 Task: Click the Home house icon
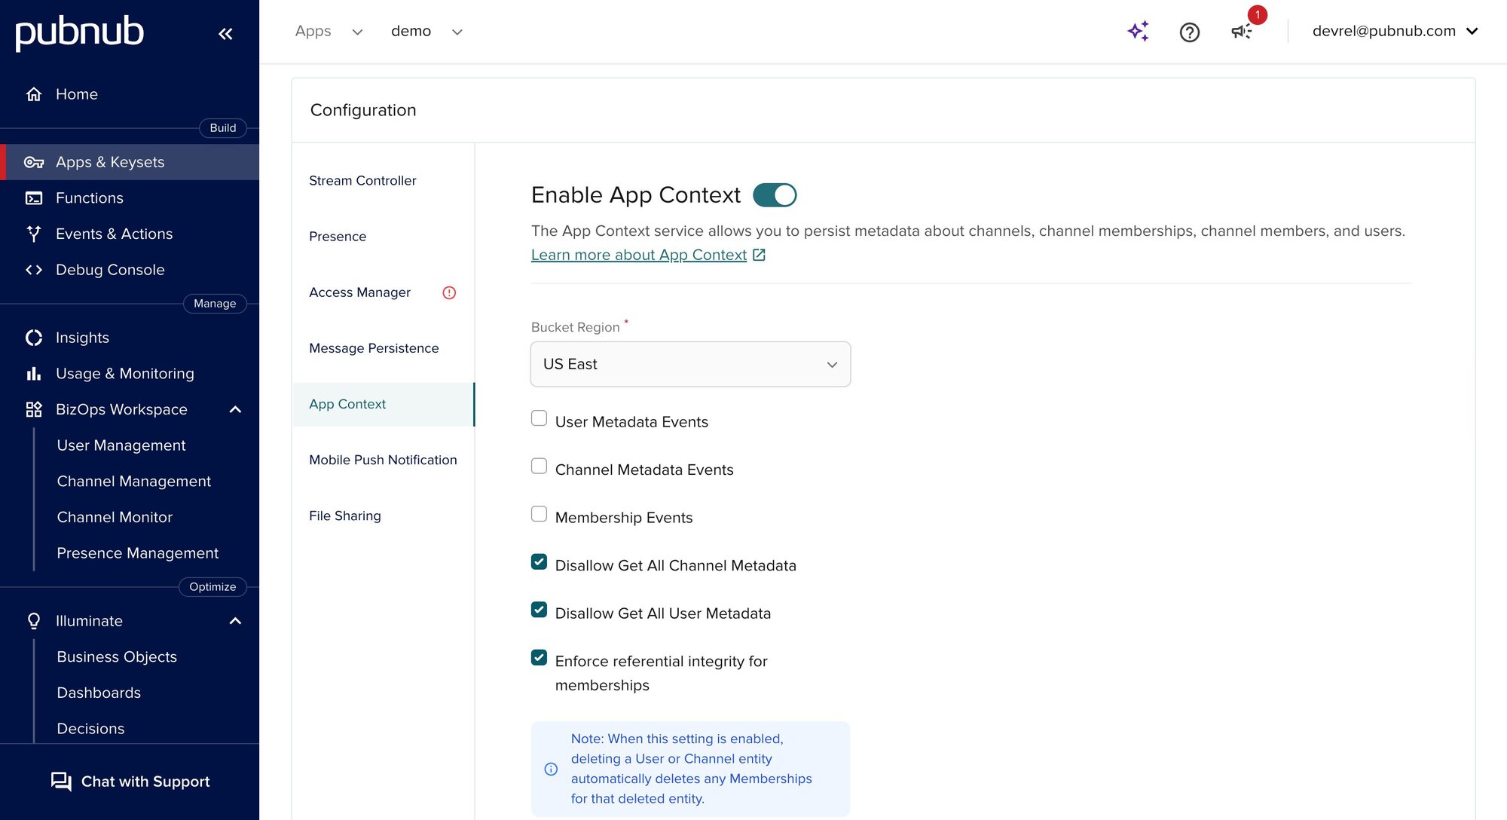[34, 94]
